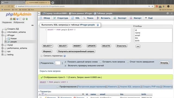Image resolution: width=174 pixels, height=98 pixels.
Task: Click the sidebar link chain icon
Action: [x=32, y=25]
